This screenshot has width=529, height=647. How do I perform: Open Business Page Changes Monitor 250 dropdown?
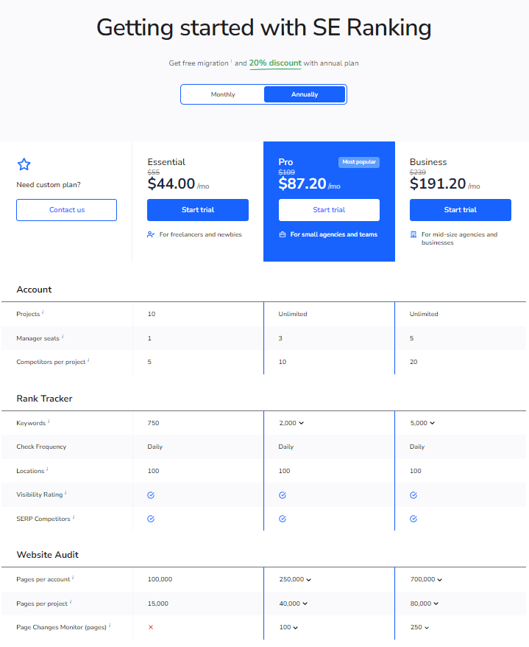tap(419, 627)
